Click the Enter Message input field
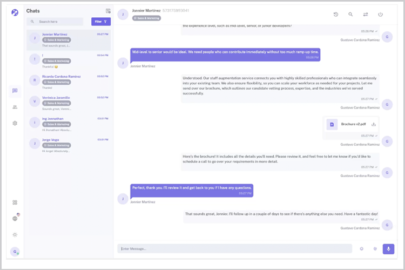 (235, 248)
